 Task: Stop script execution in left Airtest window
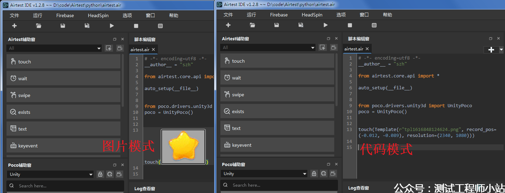coord(136,26)
